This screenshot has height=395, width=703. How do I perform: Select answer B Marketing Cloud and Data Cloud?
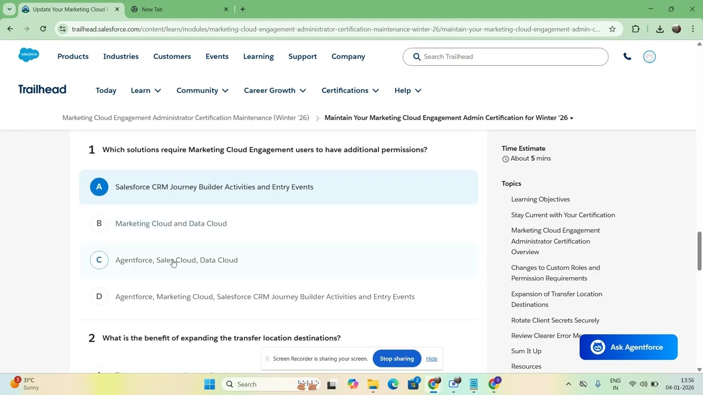coord(278,223)
